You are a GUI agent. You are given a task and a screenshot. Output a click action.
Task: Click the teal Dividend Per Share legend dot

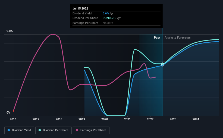tap(40, 130)
